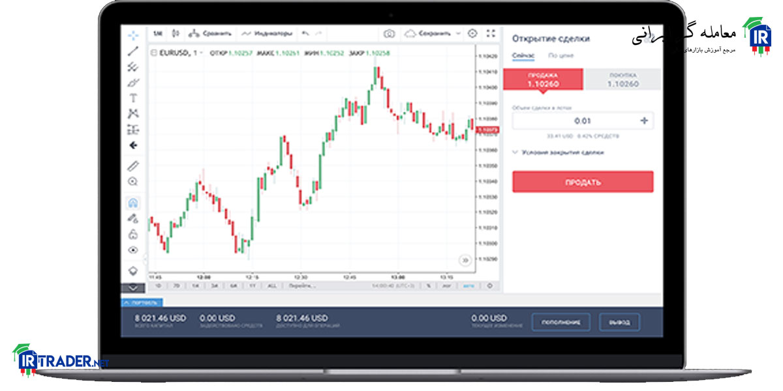Image resolution: width=783 pixels, height=391 pixels.
Task: Collapse the EURUSD legend box icon
Action: pos(154,53)
